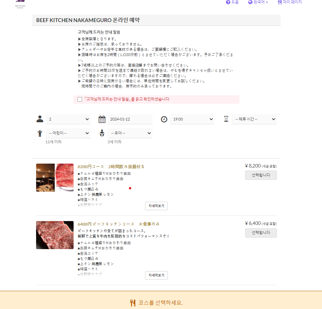Click the 코스를 선택하세요 footer banner
Screen dimensions: 322x309
161,300
